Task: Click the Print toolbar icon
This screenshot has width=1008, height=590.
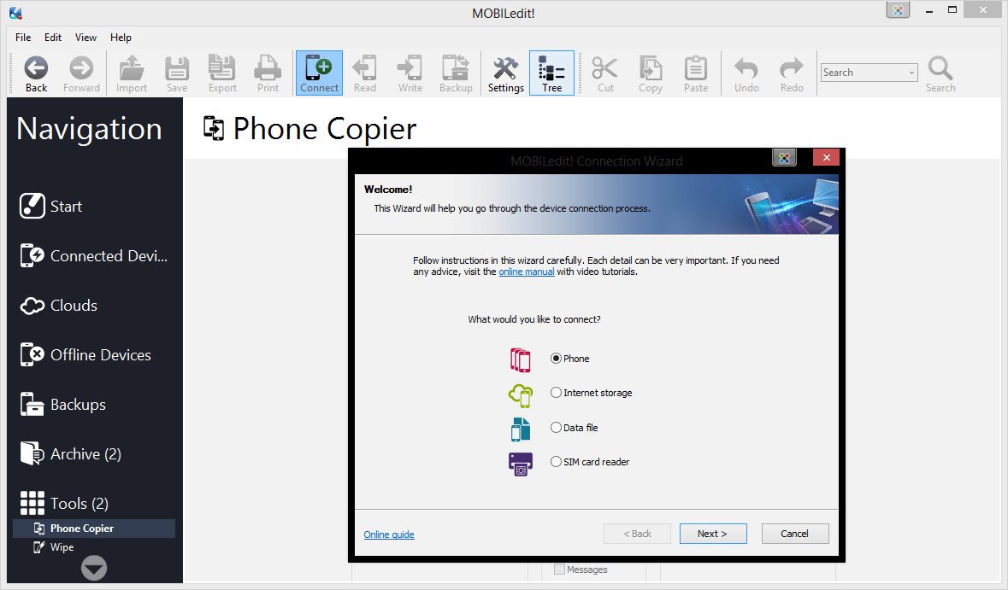Action: point(268,68)
